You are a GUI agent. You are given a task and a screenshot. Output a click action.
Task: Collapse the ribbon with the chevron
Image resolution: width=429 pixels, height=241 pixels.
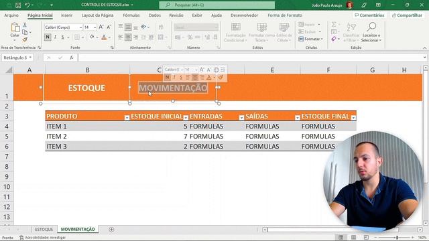(x=424, y=48)
